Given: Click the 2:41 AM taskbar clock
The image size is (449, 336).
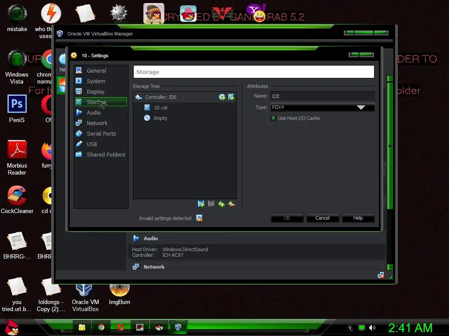Looking at the screenshot, I should 410,328.
